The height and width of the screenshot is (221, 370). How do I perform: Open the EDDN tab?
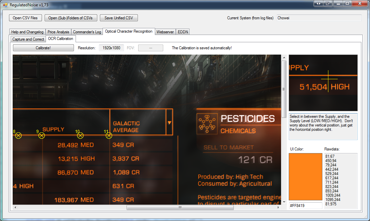tap(183, 32)
